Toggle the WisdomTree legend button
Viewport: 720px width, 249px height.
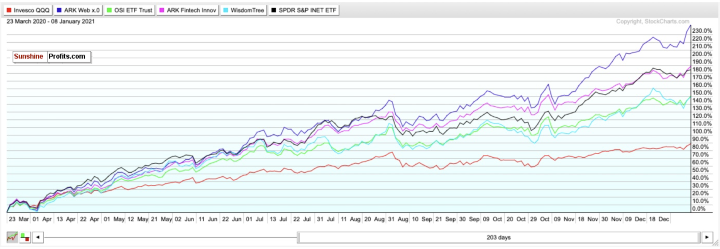coord(244,10)
